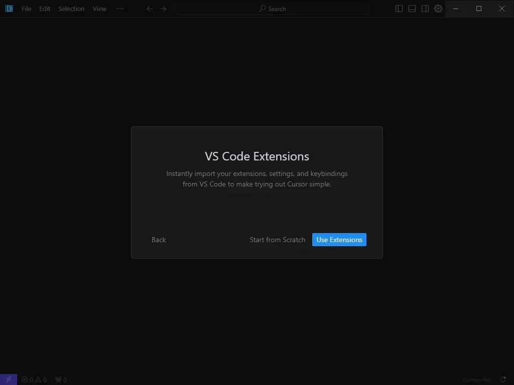The image size is (514, 385).
Task: Click the title bar Search box
Action: (x=272, y=9)
